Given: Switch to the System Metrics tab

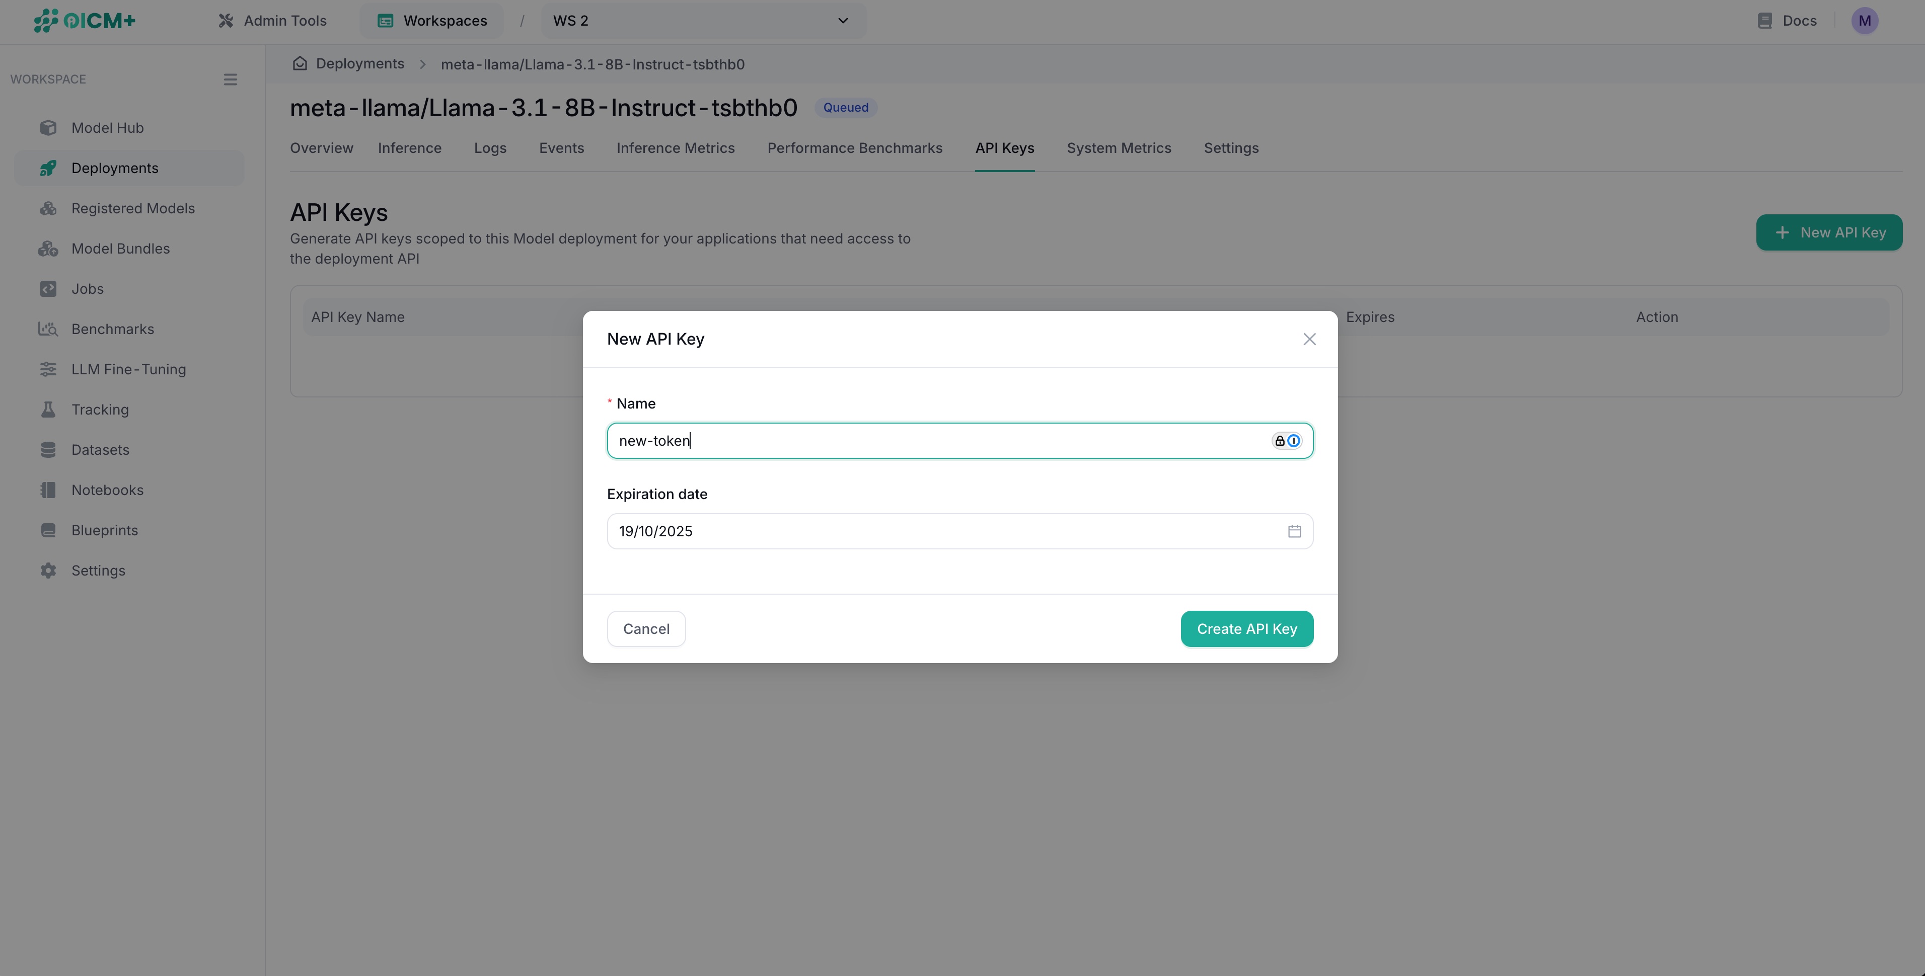Looking at the screenshot, I should [x=1119, y=148].
